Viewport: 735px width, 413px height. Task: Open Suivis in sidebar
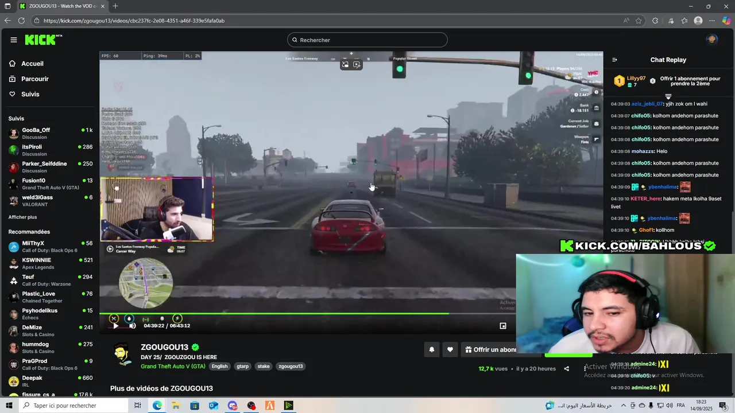pyautogui.click(x=30, y=94)
